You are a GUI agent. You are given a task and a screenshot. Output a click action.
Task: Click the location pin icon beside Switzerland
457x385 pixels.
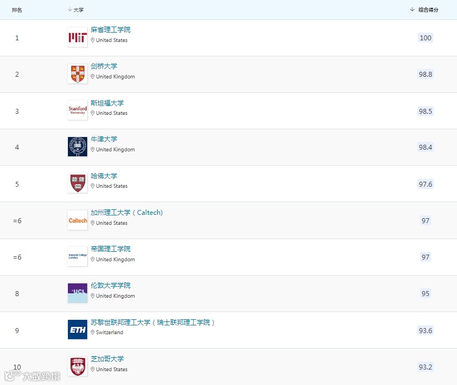tap(92, 333)
